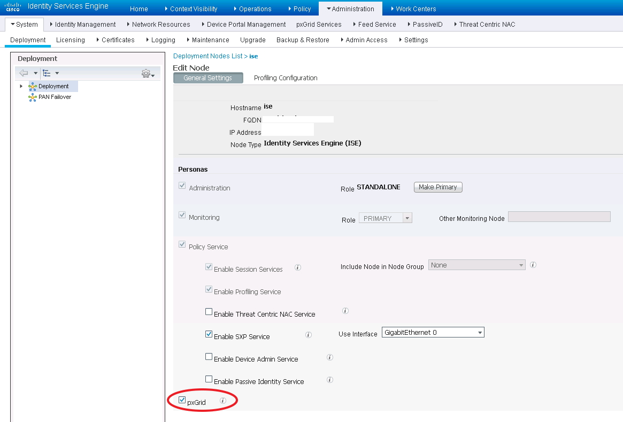Screen dimensions: 623x422
Task: Toggle Enable Session Services checkbox
Action: 209,267
